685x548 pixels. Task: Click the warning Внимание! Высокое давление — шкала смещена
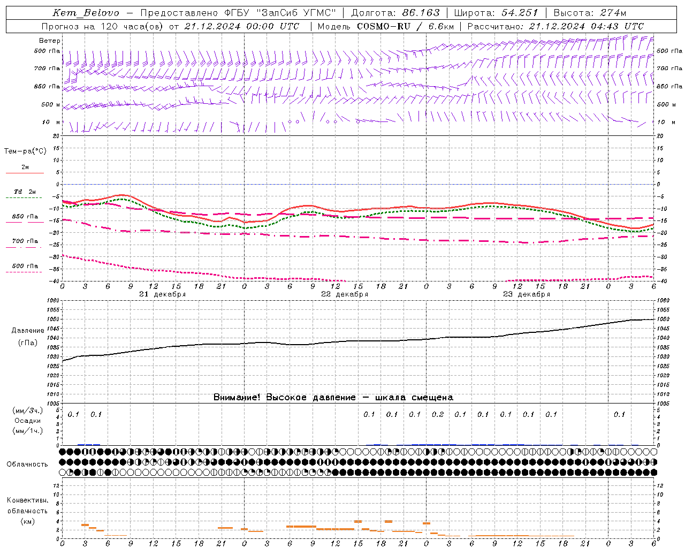(333, 397)
